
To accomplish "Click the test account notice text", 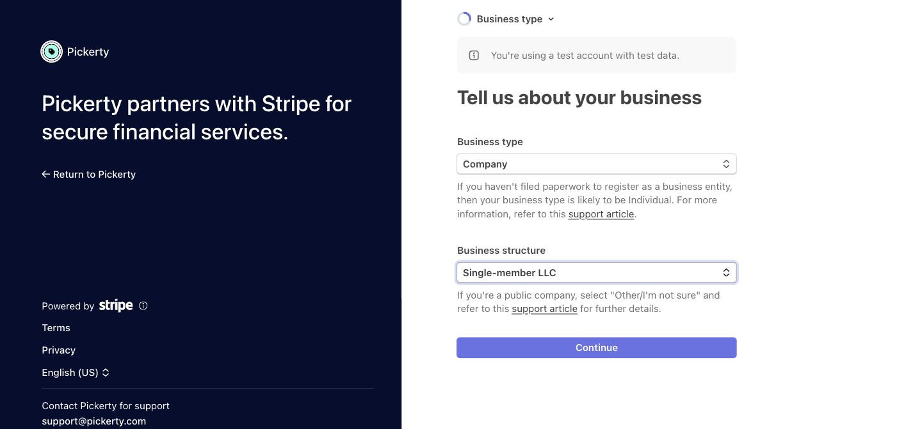I will [x=585, y=56].
